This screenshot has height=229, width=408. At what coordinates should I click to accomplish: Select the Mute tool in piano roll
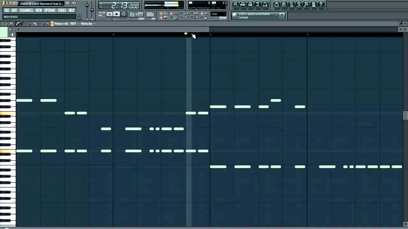[30, 24]
